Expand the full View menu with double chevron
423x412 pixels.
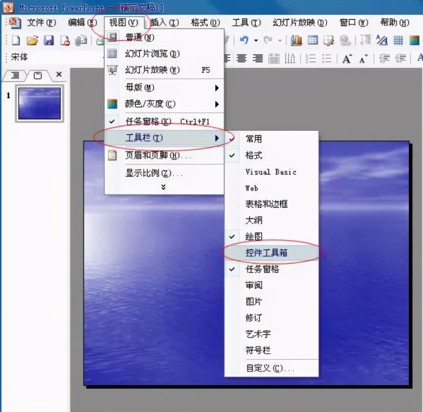[x=163, y=187]
